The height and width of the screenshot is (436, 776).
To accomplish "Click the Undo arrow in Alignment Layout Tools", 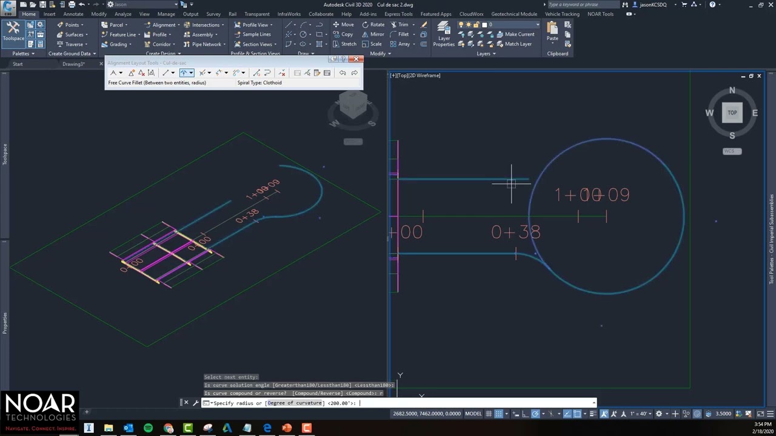I will (x=343, y=73).
